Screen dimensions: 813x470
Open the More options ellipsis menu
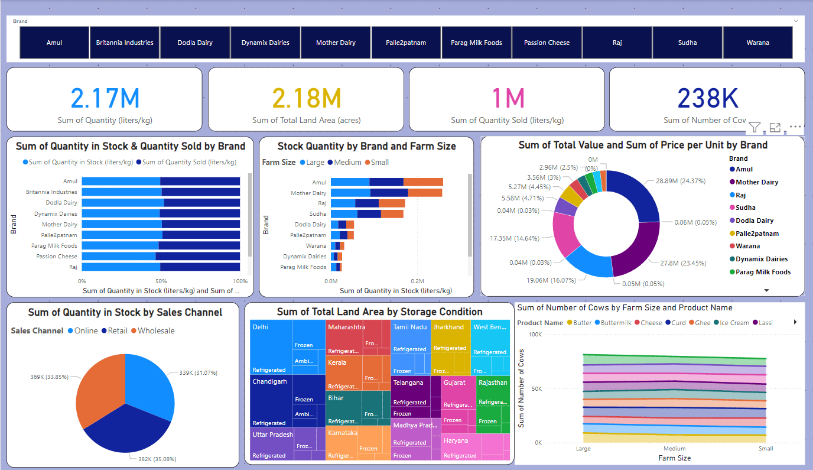(795, 127)
